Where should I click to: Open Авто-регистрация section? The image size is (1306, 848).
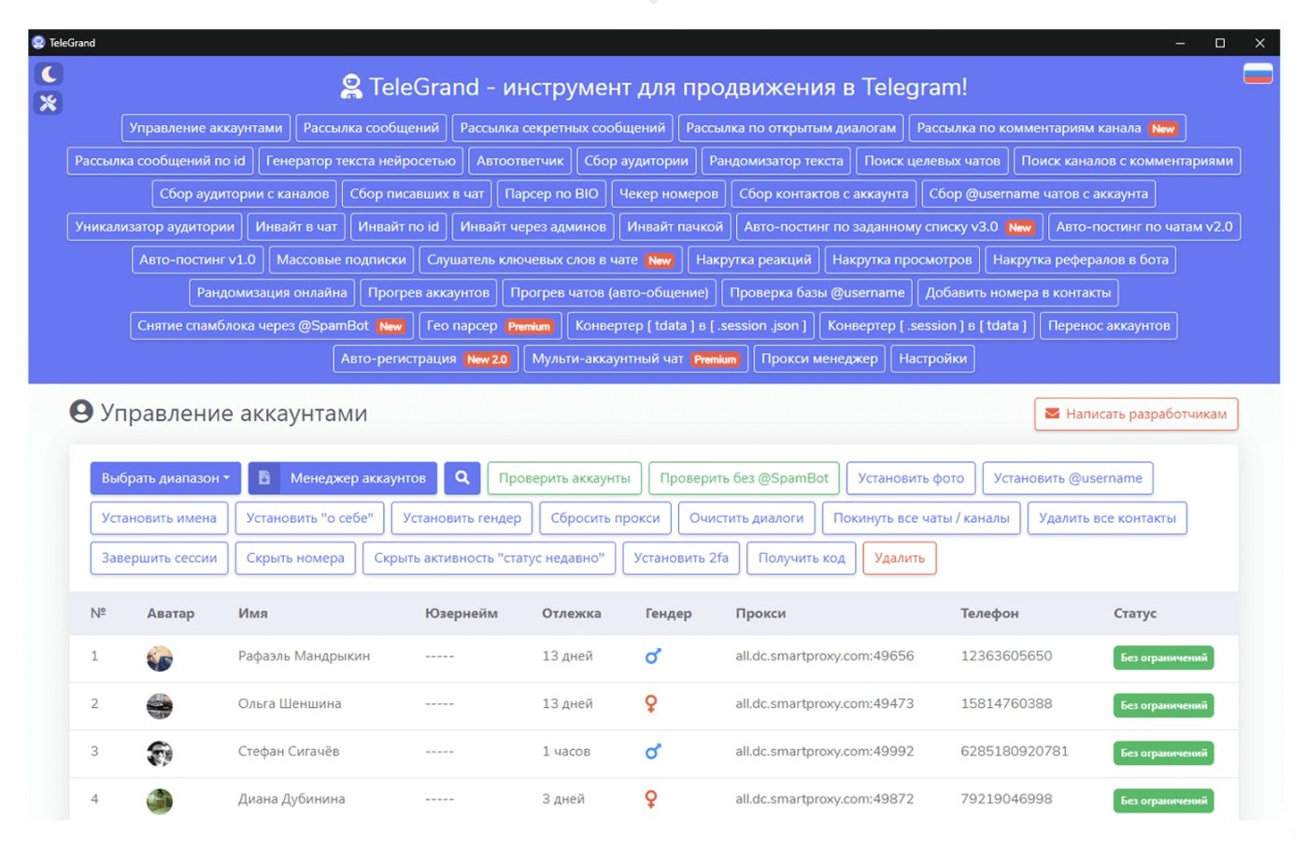tap(426, 359)
